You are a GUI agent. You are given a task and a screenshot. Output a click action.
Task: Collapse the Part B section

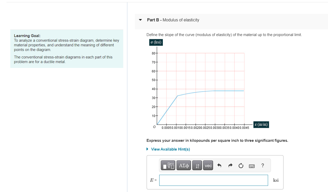click(x=140, y=20)
